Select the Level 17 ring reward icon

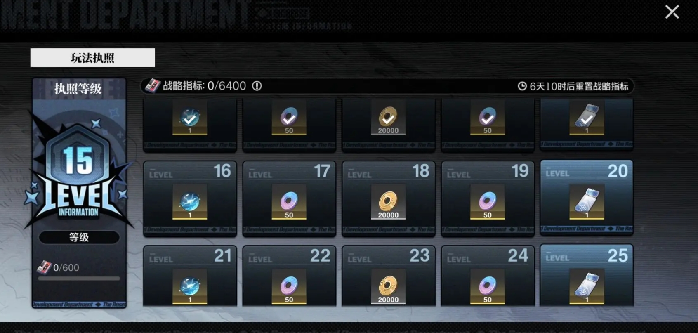[x=289, y=202]
